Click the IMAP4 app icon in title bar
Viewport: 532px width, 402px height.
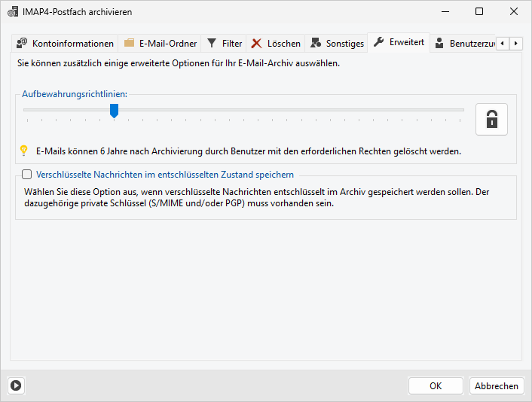point(13,12)
